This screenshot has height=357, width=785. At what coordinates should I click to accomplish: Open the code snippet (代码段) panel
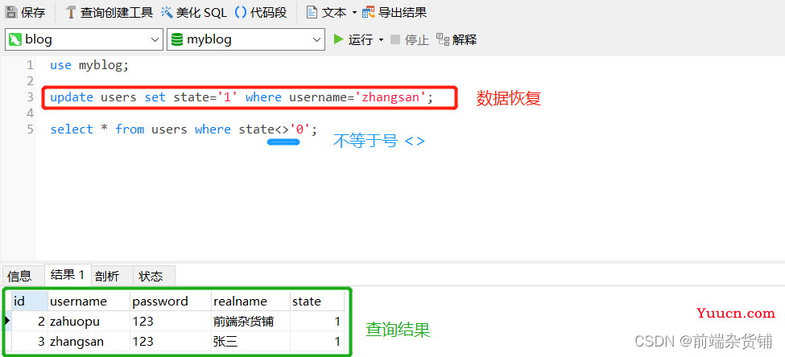(260, 13)
